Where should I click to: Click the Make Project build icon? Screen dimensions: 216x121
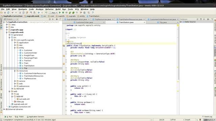46,13
